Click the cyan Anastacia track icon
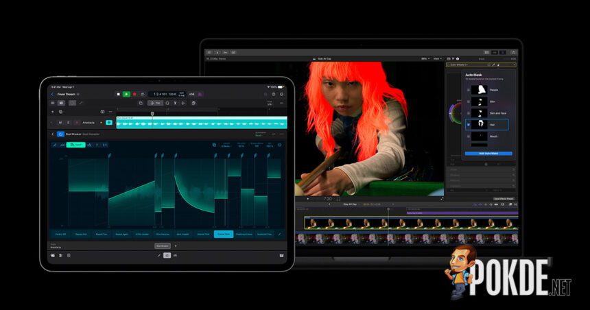 109,123
